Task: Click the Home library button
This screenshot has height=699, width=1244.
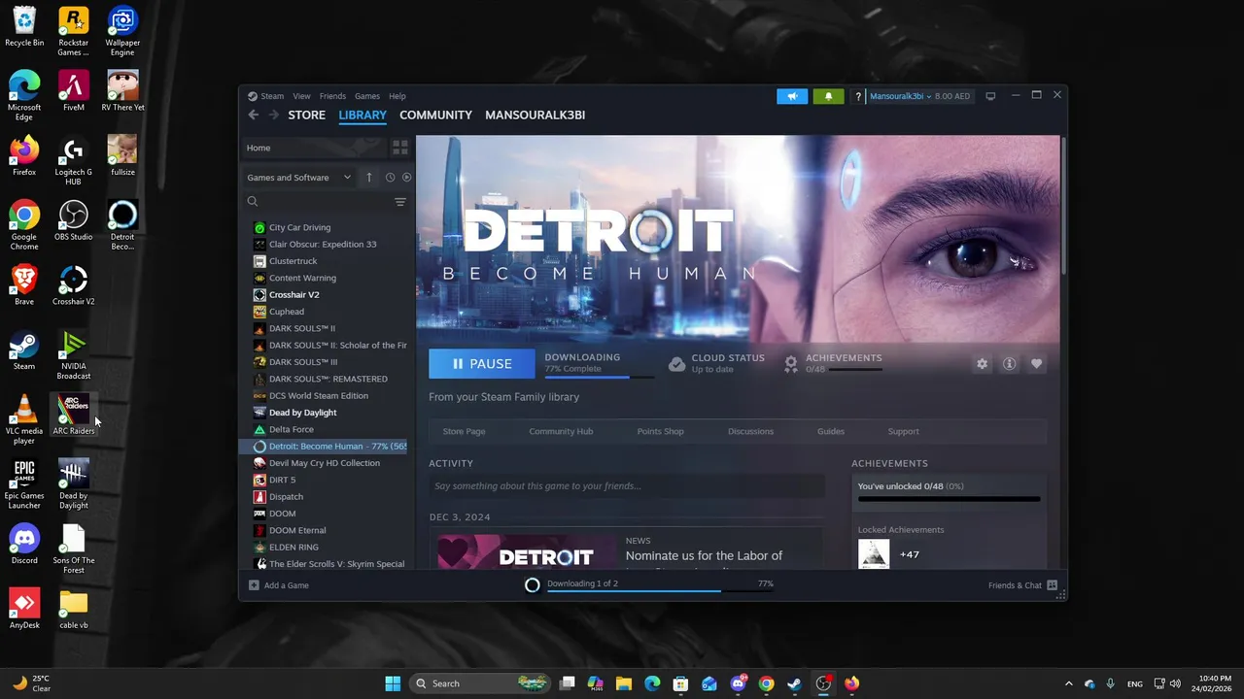Action: click(314, 148)
